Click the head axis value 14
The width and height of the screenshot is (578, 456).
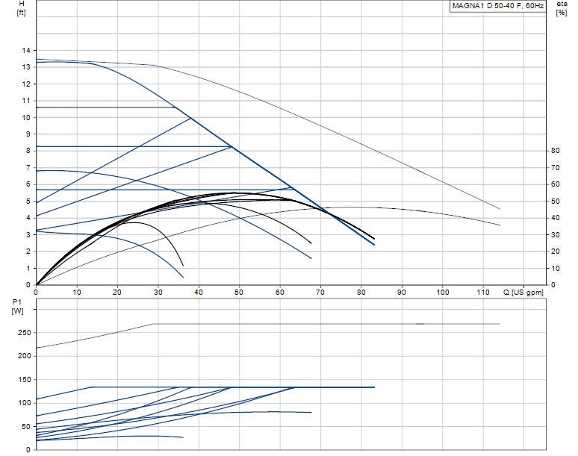click(x=26, y=51)
